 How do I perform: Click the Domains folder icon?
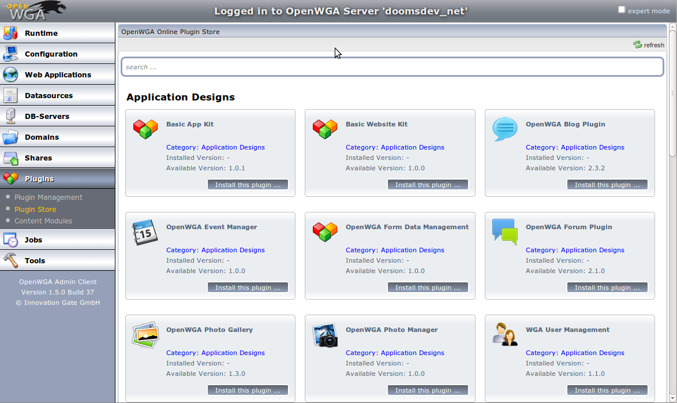tap(10, 137)
